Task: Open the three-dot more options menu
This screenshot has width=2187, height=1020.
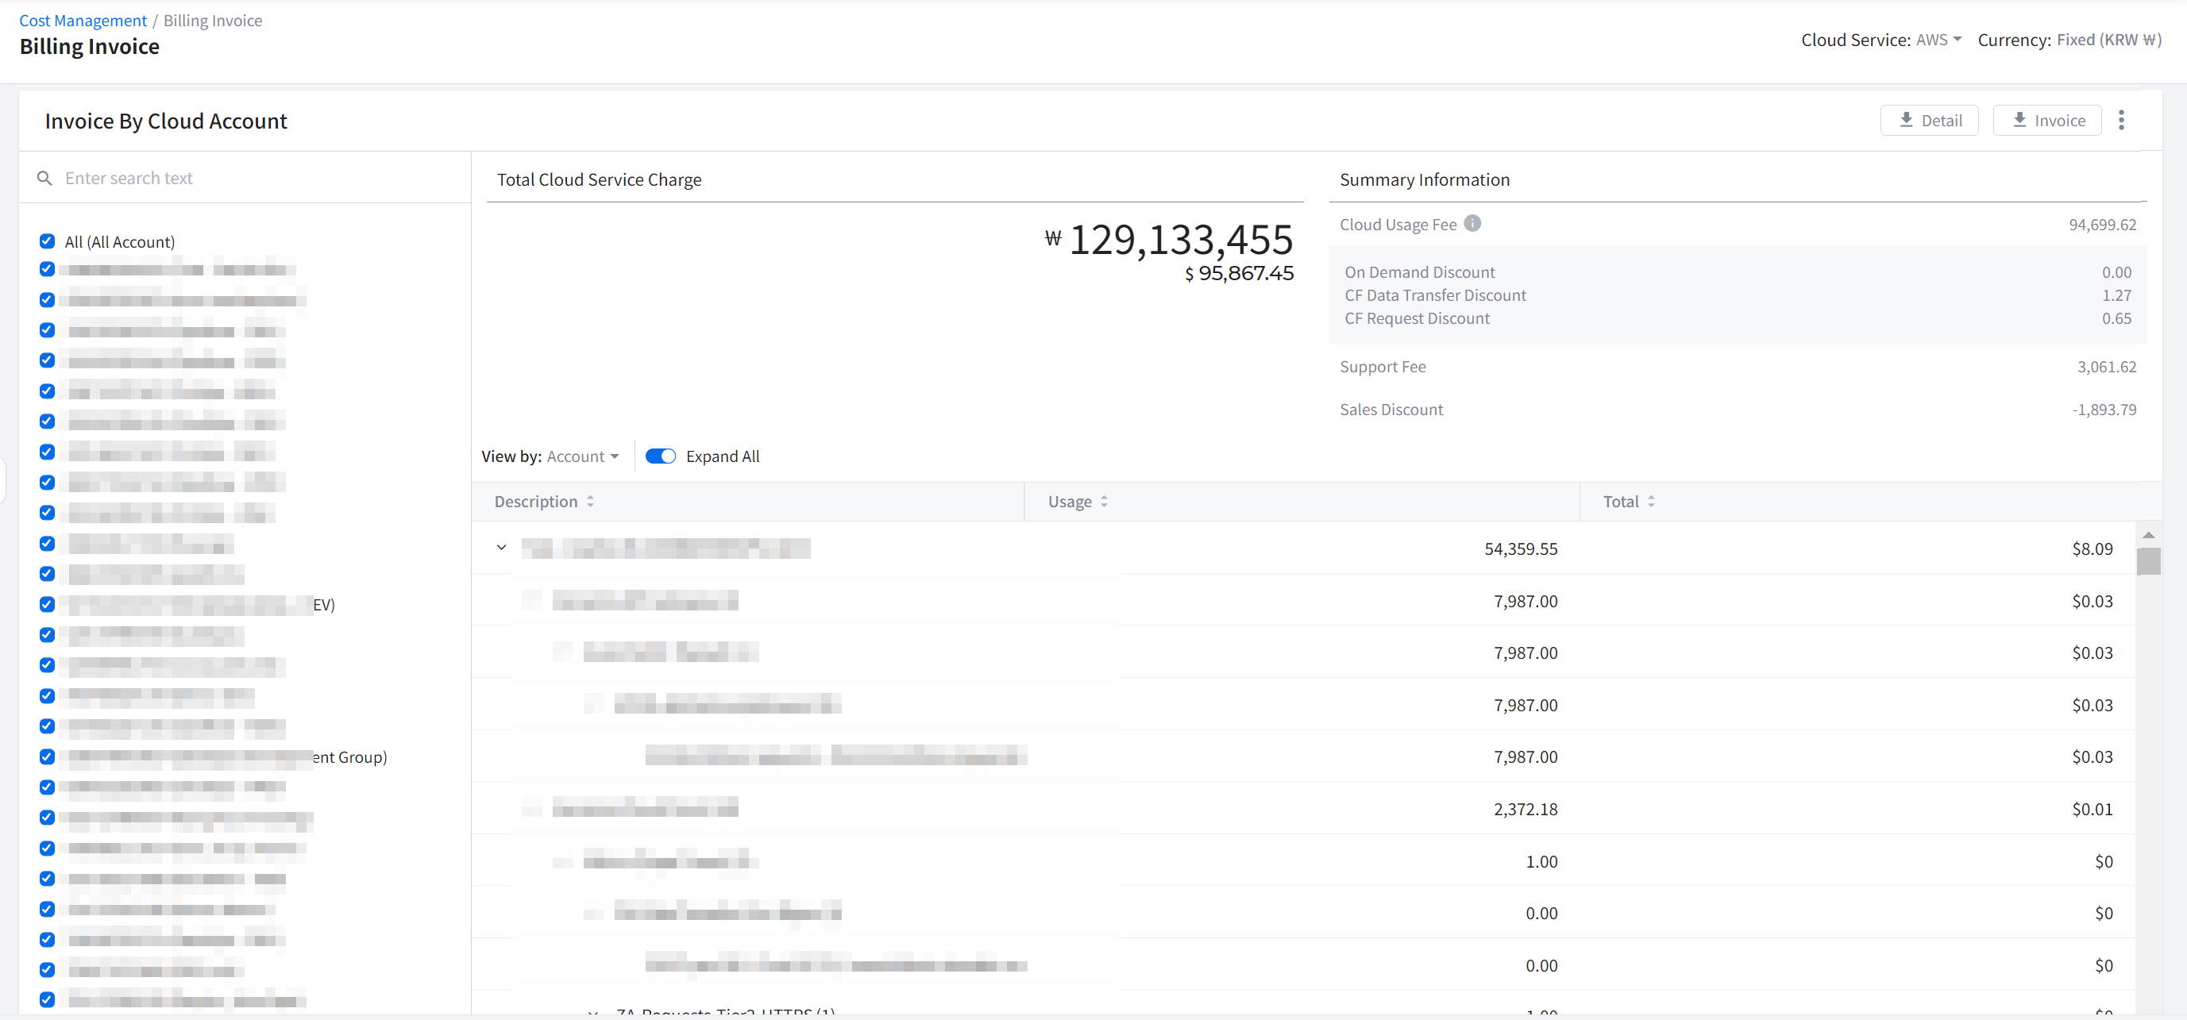Action: (x=2120, y=120)
